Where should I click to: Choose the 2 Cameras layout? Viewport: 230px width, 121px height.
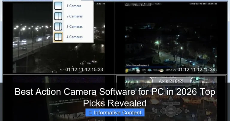tap(73, 16)
